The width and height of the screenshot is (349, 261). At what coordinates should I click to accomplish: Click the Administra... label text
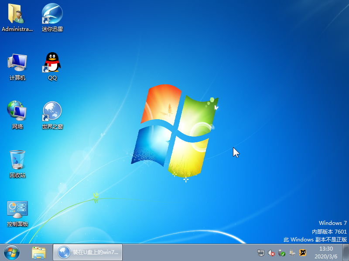coord(17,29)
